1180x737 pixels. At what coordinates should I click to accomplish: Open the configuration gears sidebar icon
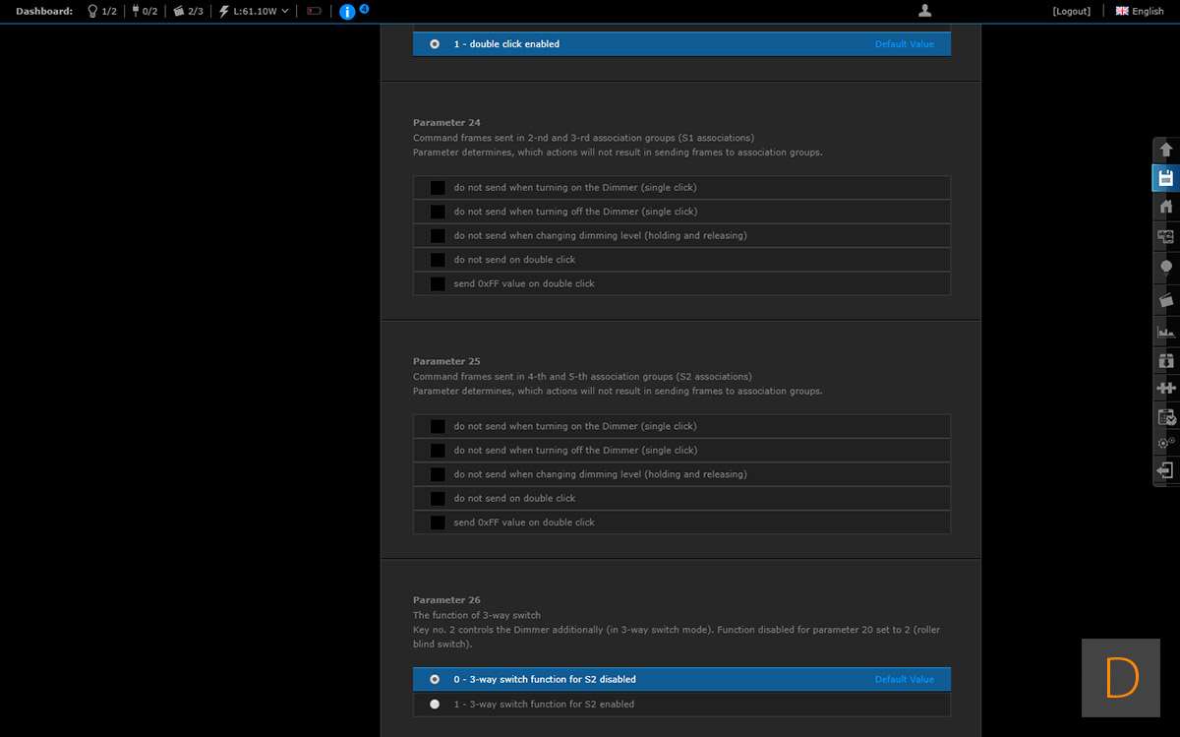pyautogui.click(x=1166, y=443)
